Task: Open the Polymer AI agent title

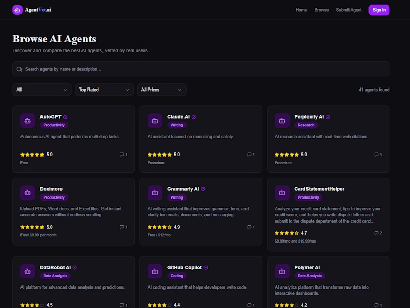Action: 307,267
